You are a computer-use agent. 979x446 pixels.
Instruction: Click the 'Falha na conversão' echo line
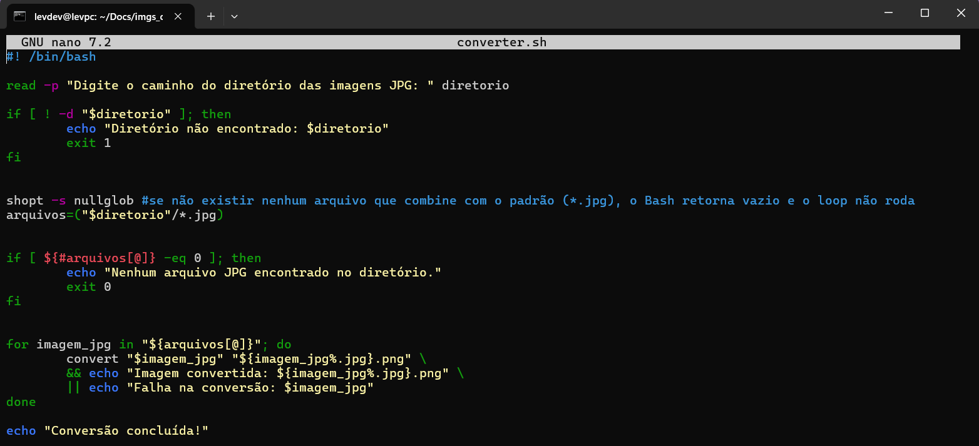click(220, 388)
